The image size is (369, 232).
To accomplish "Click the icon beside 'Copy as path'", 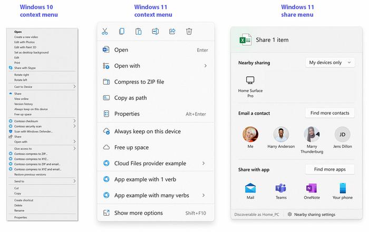I will coord(106,98).
